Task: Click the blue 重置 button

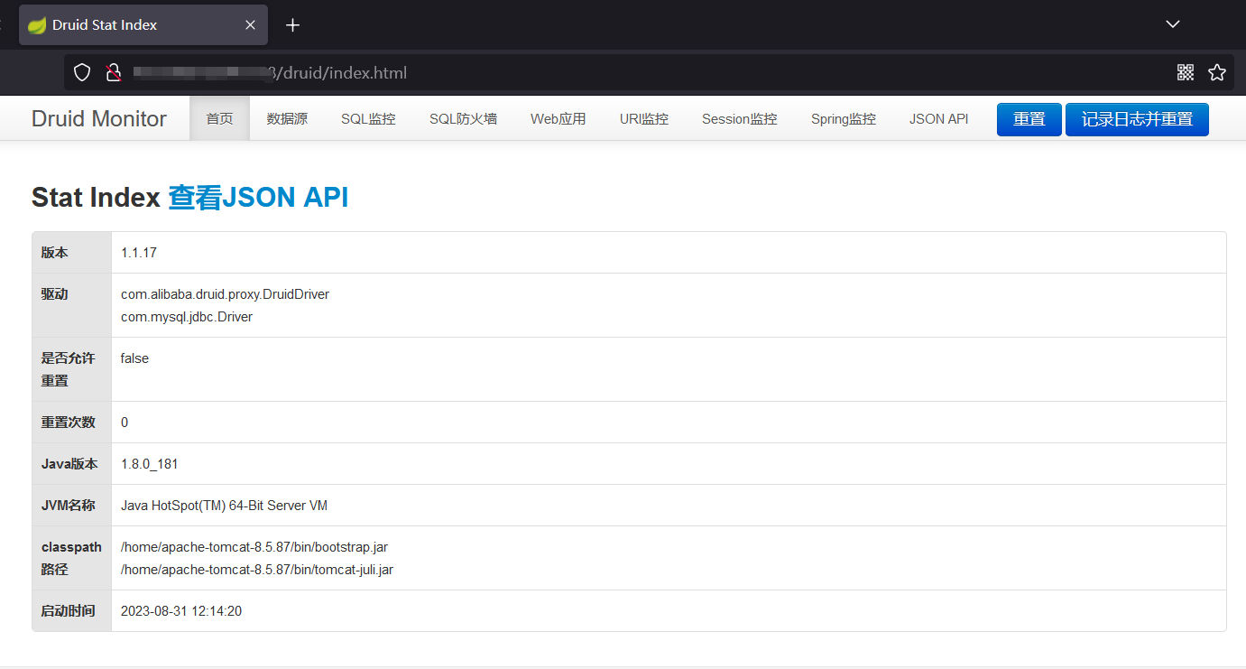Action: point(1029,119)
